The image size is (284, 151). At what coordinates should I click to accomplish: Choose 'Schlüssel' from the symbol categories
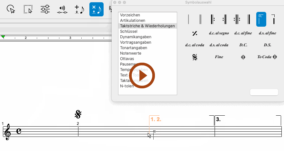(x=129, y=31)
